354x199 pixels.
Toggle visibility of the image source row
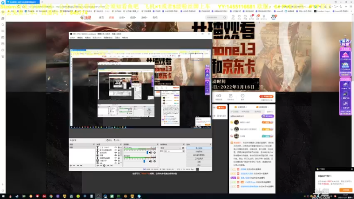115,161
